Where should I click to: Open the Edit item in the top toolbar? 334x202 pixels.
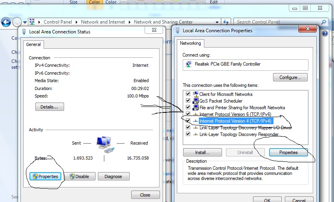(214, 2)
